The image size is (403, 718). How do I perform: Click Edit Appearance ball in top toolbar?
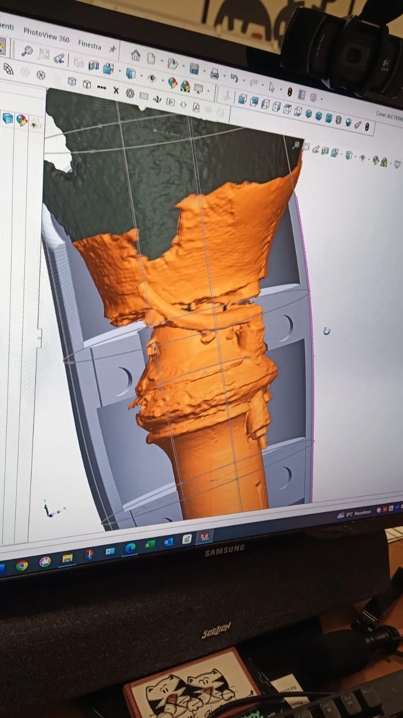pyautogui.click(x=172, y=82)
